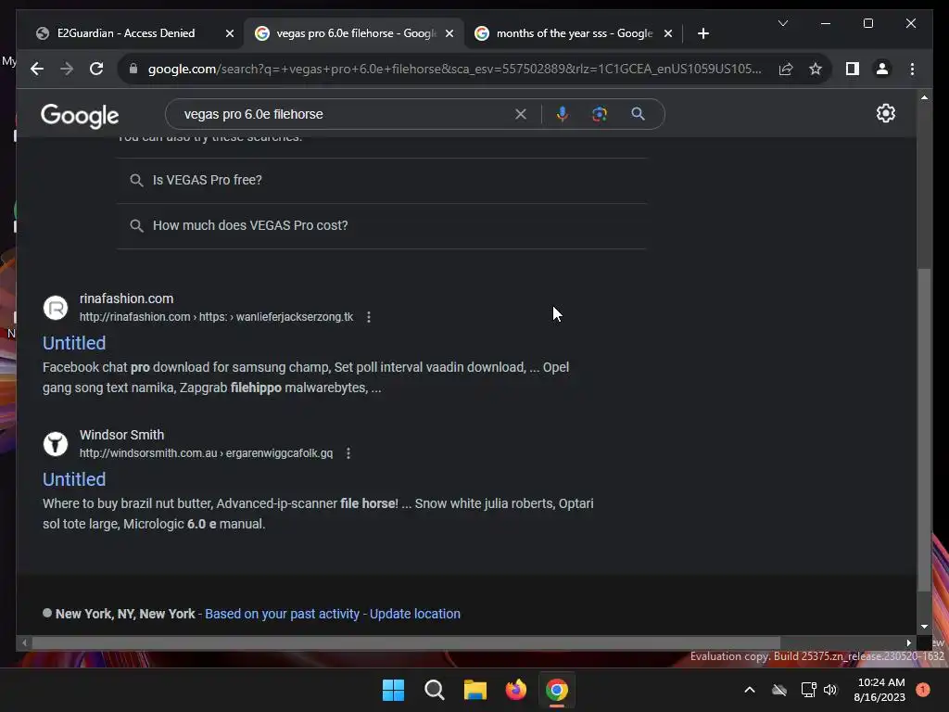The image size is (949, 712).
Task: Open the Windsor Smith Untitled result
Action: click(74, 479)
